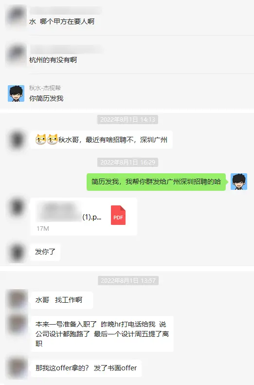
Task: Click the 秋水-杰视帮 cartoon avatar
Action: [16, 93]
